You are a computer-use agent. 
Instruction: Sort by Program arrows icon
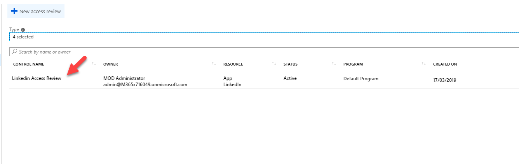tap(423, 64)
